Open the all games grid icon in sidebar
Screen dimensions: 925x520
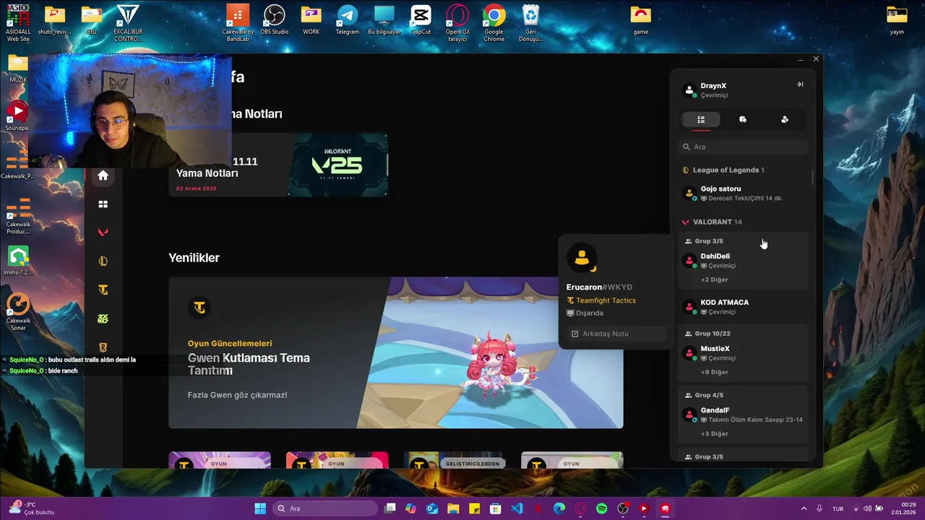(x=103, y=204)
